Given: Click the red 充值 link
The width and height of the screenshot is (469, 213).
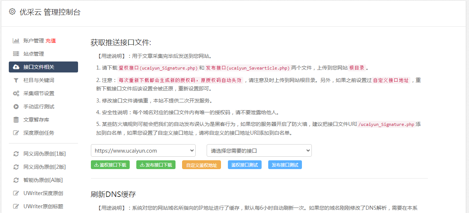Looking at the screenshot, I should [51, 41].
